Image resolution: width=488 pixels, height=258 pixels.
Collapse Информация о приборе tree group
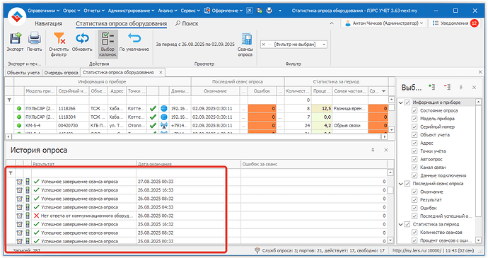[401, 102]
